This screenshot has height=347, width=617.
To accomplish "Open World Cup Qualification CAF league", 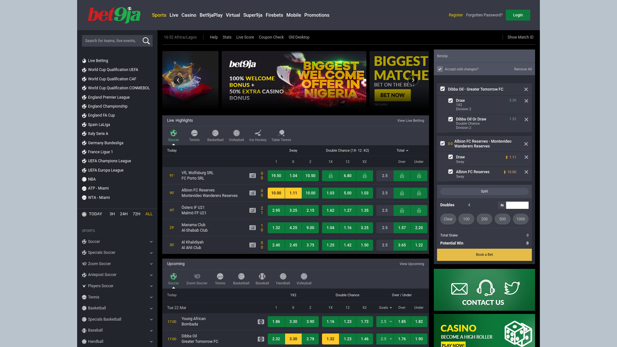I will point(112,79).
